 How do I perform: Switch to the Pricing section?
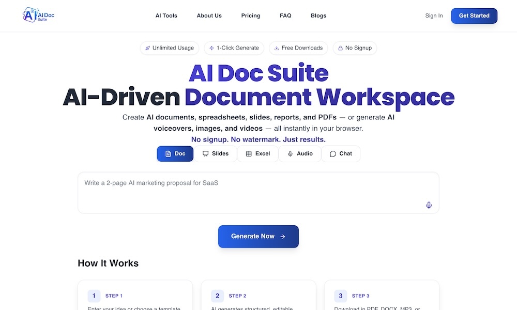(x=251, y=16)
